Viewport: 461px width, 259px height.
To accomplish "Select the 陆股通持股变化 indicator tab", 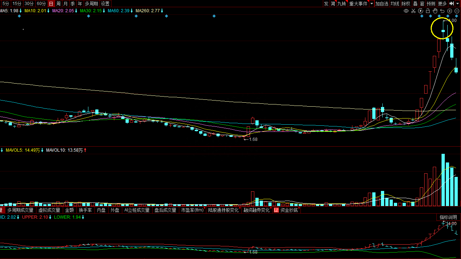I will pyautogui.click(x=224, y=210).
